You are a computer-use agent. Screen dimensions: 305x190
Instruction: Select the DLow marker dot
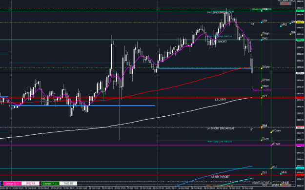(262, 140)
